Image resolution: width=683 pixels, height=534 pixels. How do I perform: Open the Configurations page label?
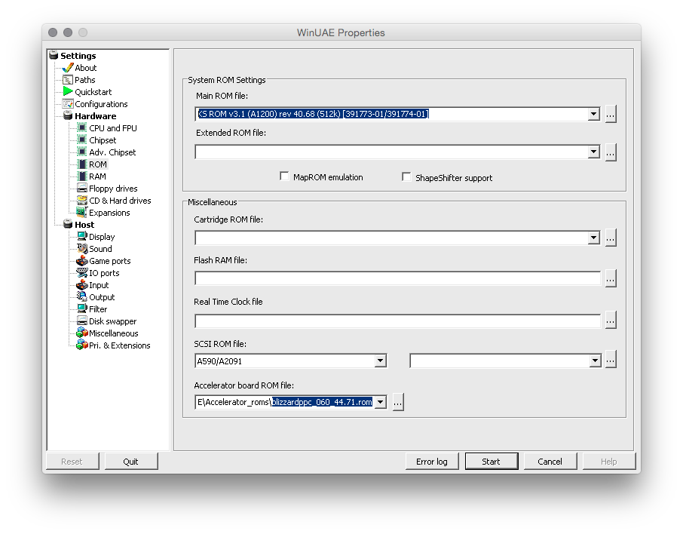coord(101,104)
